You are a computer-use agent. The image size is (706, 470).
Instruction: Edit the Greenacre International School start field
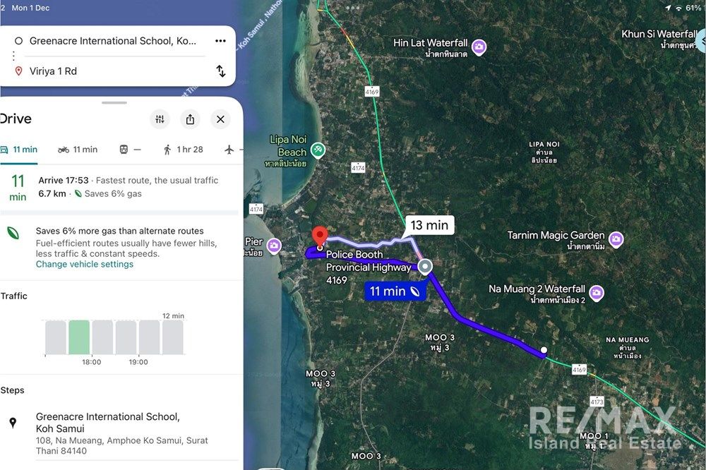(x=112, y=41)
